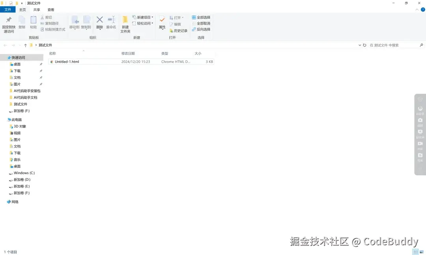
Task: Collapse the 此电脑 tree section
Action: (x=5, y=119)
